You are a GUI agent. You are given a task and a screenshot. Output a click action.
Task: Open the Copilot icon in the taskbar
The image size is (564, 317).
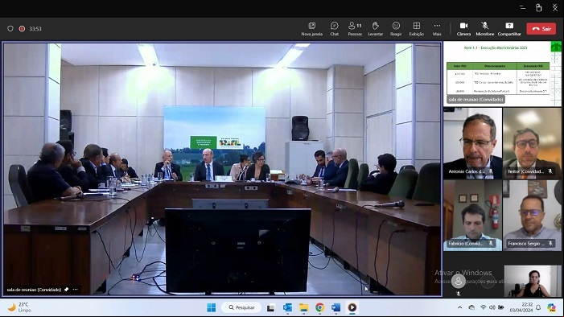(551, 307)
